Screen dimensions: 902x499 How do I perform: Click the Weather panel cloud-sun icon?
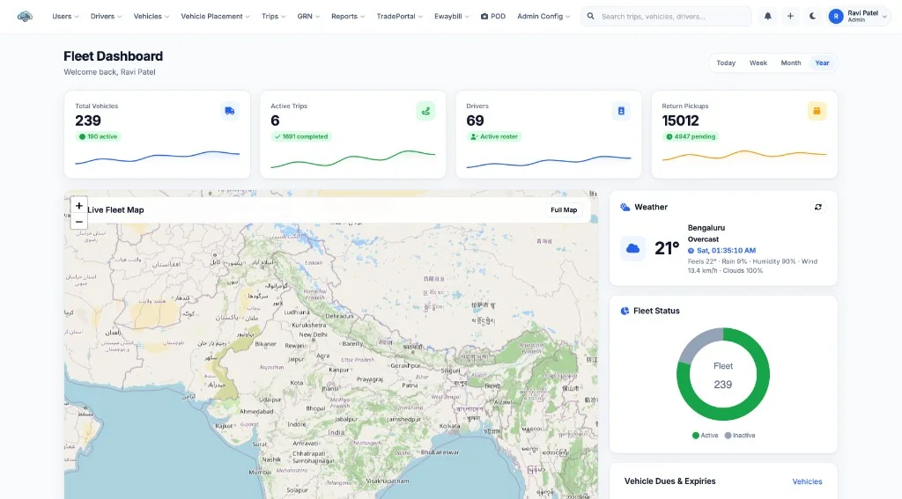[x=625, y=207]
